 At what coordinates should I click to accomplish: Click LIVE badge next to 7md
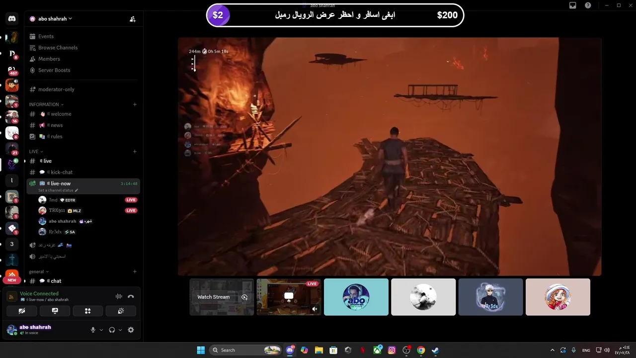[x=131, y=200]
